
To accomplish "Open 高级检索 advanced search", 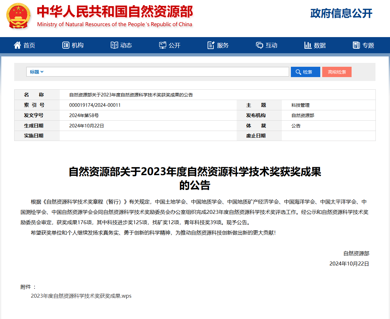I will [337, 72].
